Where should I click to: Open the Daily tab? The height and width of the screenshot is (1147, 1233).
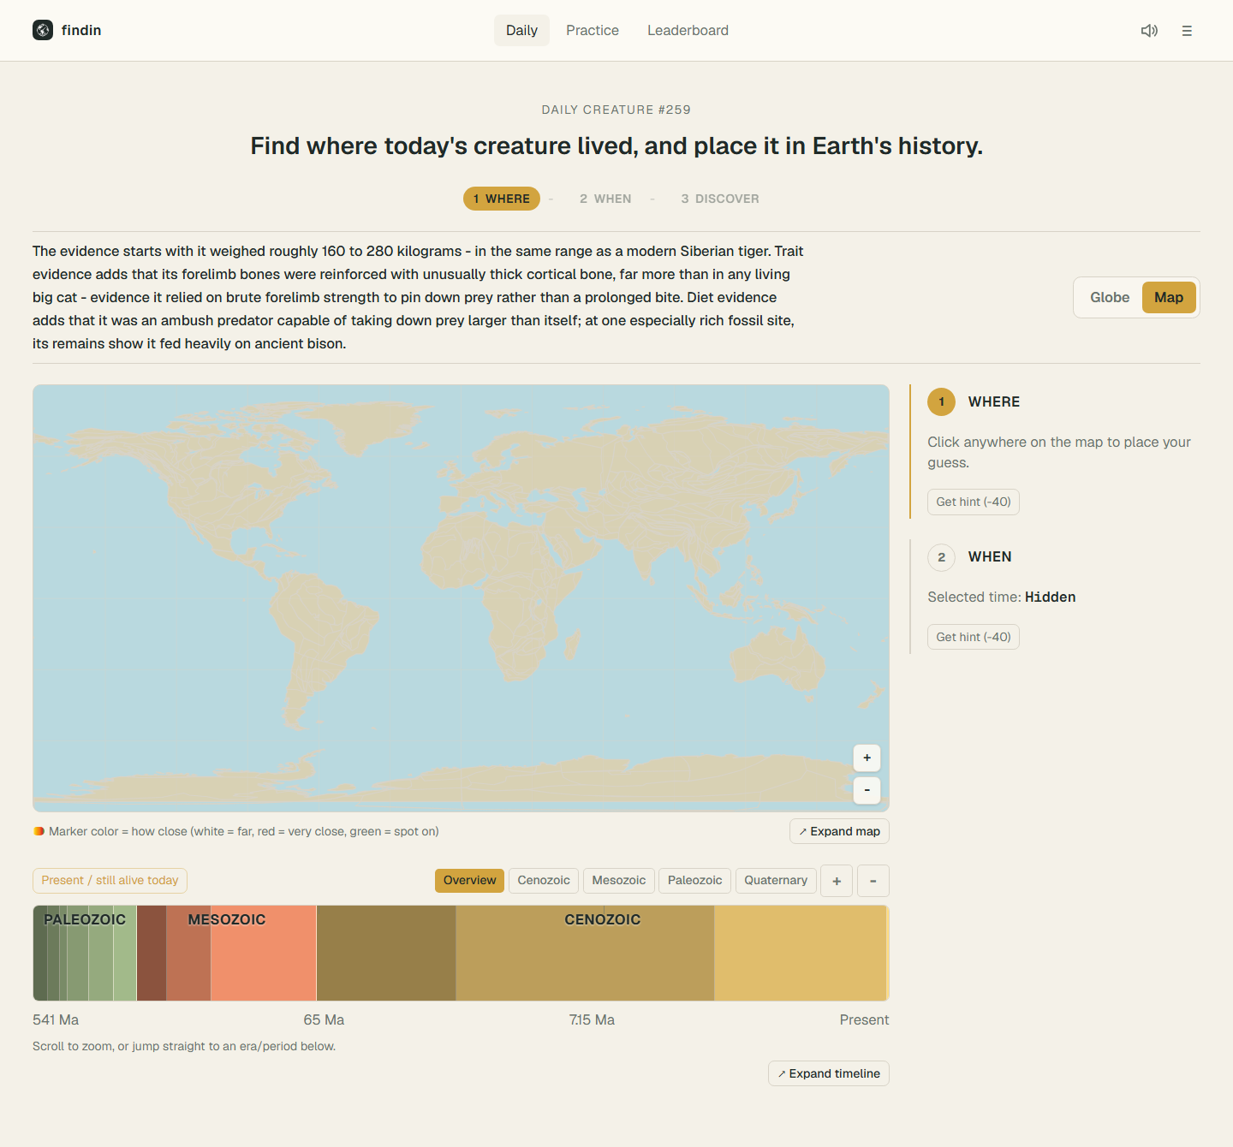[521, 31]
